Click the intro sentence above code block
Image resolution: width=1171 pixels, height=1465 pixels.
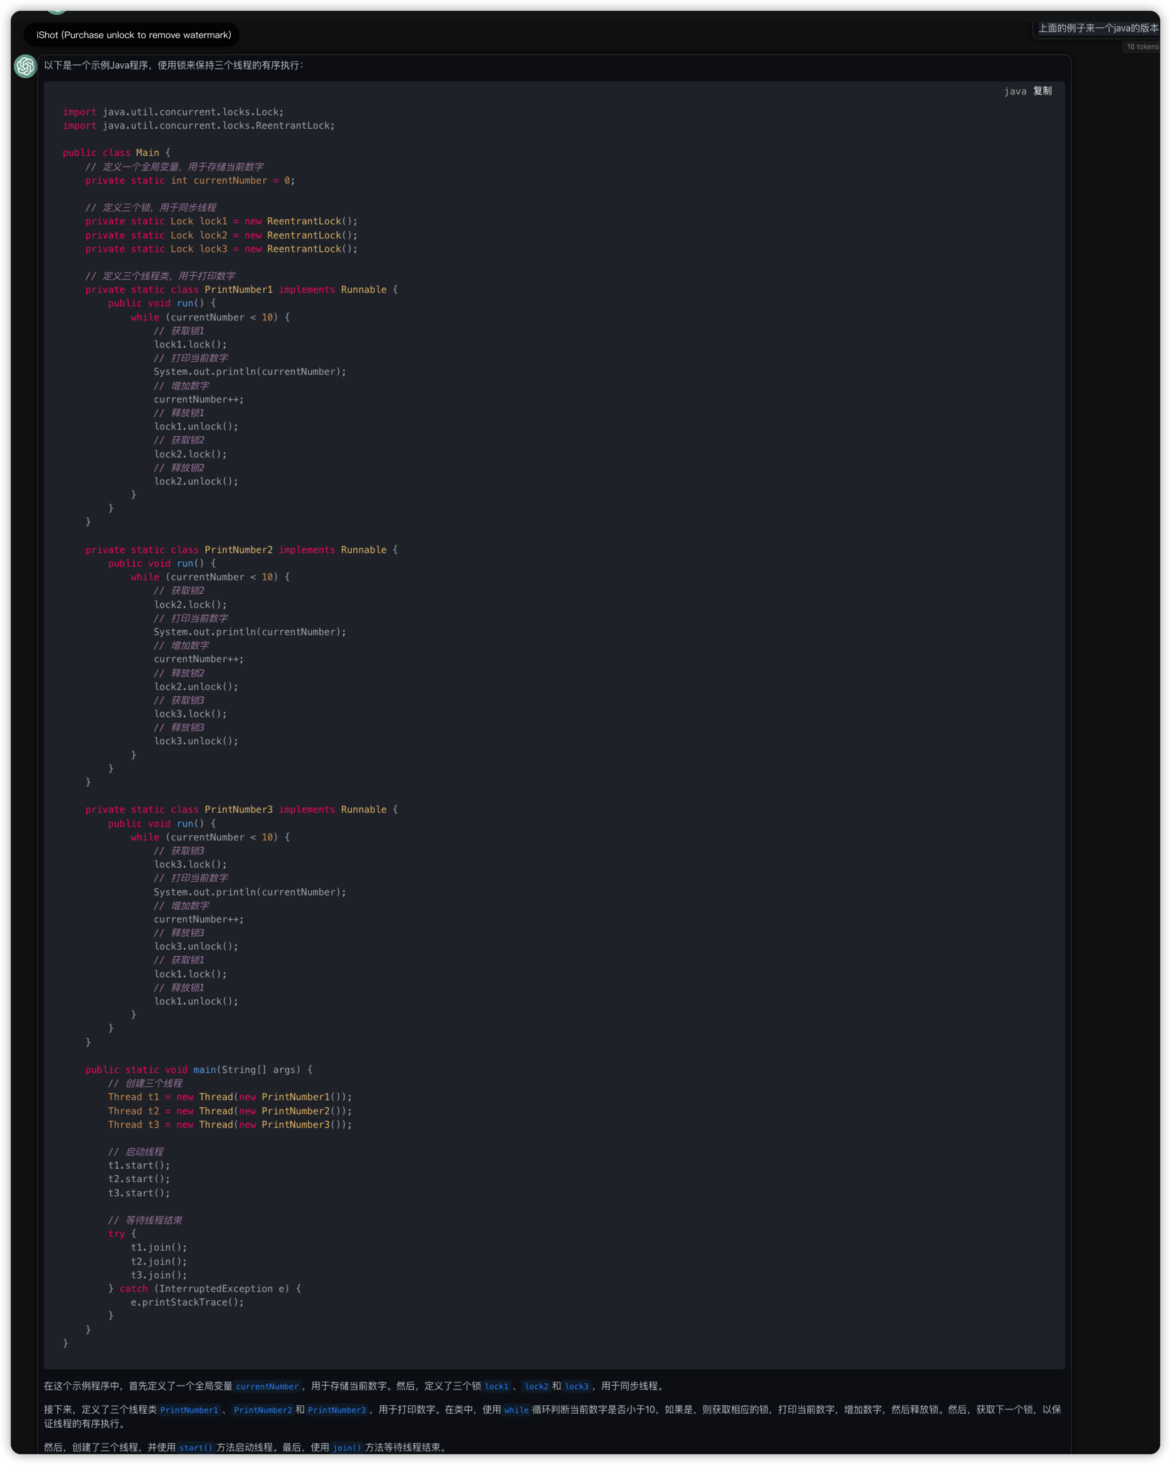pos(174,66)
